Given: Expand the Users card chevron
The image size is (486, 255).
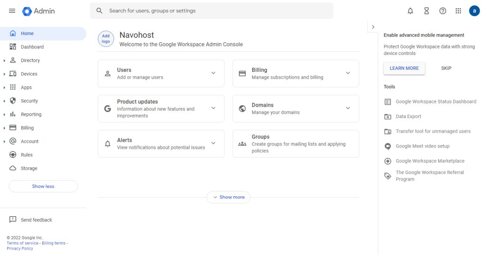Looking at the screenshot, I should [x=213, y=73].
